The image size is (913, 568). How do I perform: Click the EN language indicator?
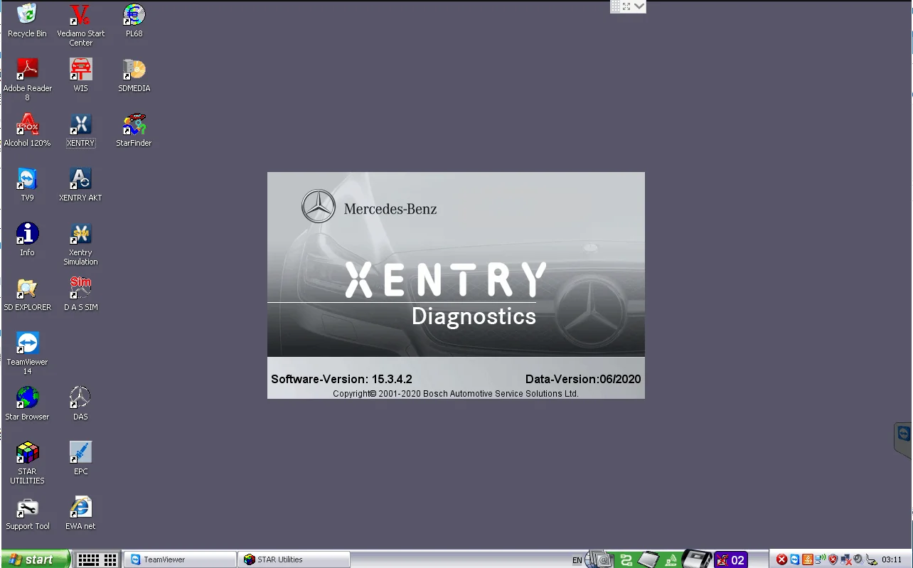[577, 560]
